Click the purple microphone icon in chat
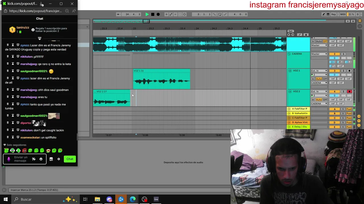Viewport: 364px width, 204px height. pyautogui.click(x=9, y=159)
